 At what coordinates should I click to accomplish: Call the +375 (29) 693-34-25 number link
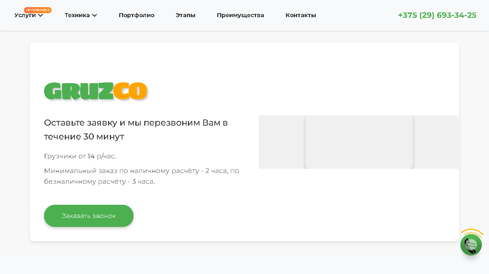[437, 15]
